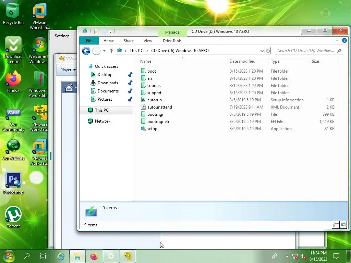Launch the Torrent desktop shortcut
Viewport: 351px width, 263px height.
click(x=13, y=217)
